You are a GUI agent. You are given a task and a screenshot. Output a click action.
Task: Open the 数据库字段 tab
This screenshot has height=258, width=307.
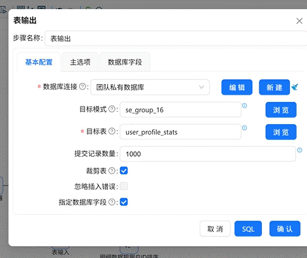tap(125, 62)
